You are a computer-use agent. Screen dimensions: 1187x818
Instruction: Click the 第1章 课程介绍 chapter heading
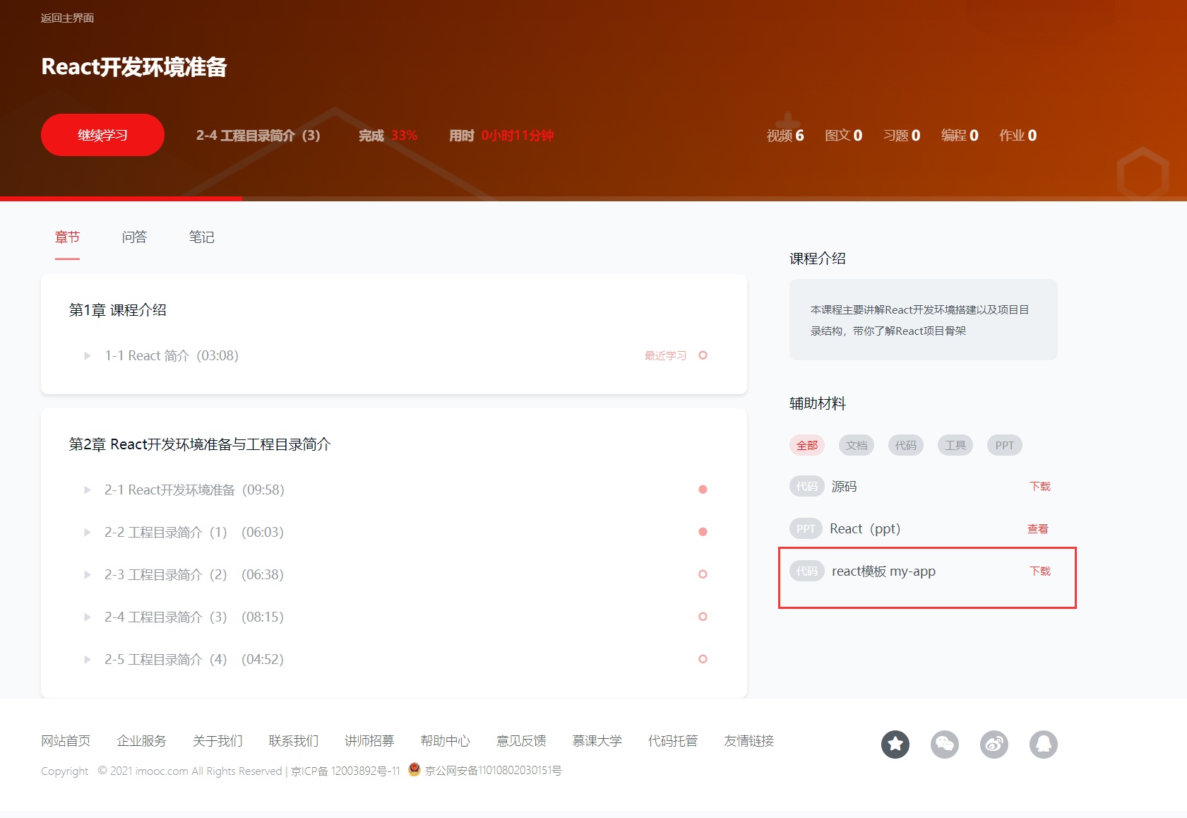pos(117,310)
